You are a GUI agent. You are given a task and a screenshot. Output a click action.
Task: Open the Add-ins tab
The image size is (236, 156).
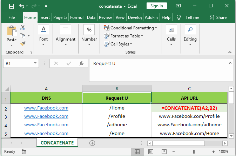(151, 17)
